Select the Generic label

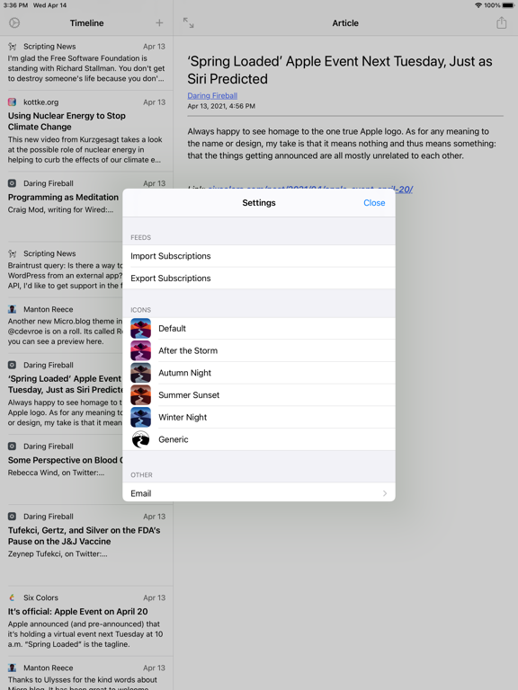(x=174, y=439)
